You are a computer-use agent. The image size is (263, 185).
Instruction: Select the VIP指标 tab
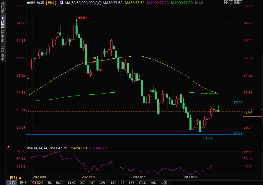pyautogui.click(x=37, y=183)
